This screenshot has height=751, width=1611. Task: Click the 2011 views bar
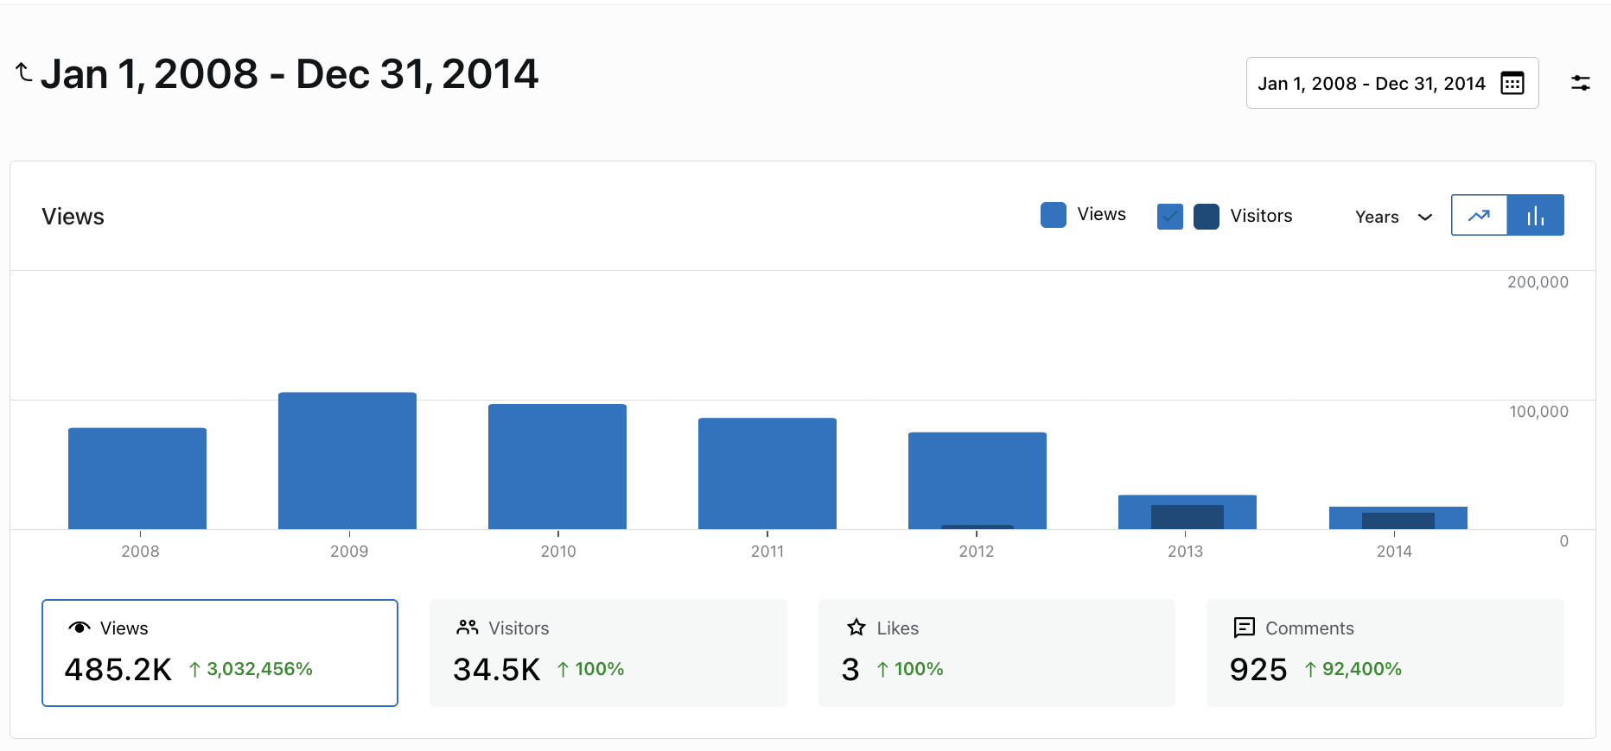point(767,473)
